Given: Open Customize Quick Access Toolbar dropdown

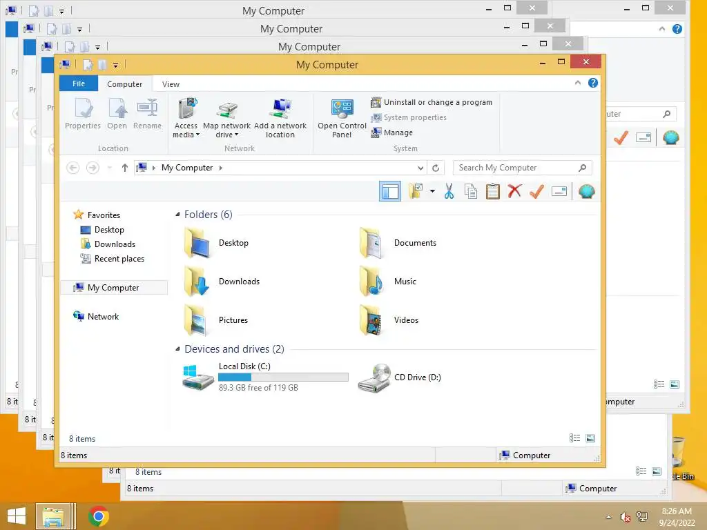Looking at the screenshot, I should tap(116, 66).
